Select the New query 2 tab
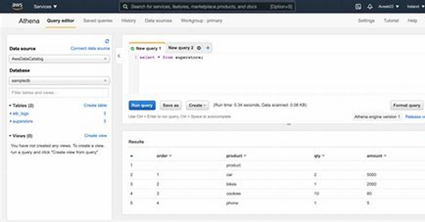Image resolution: width=425 pixels, height=222 pixels. point(181,48)
